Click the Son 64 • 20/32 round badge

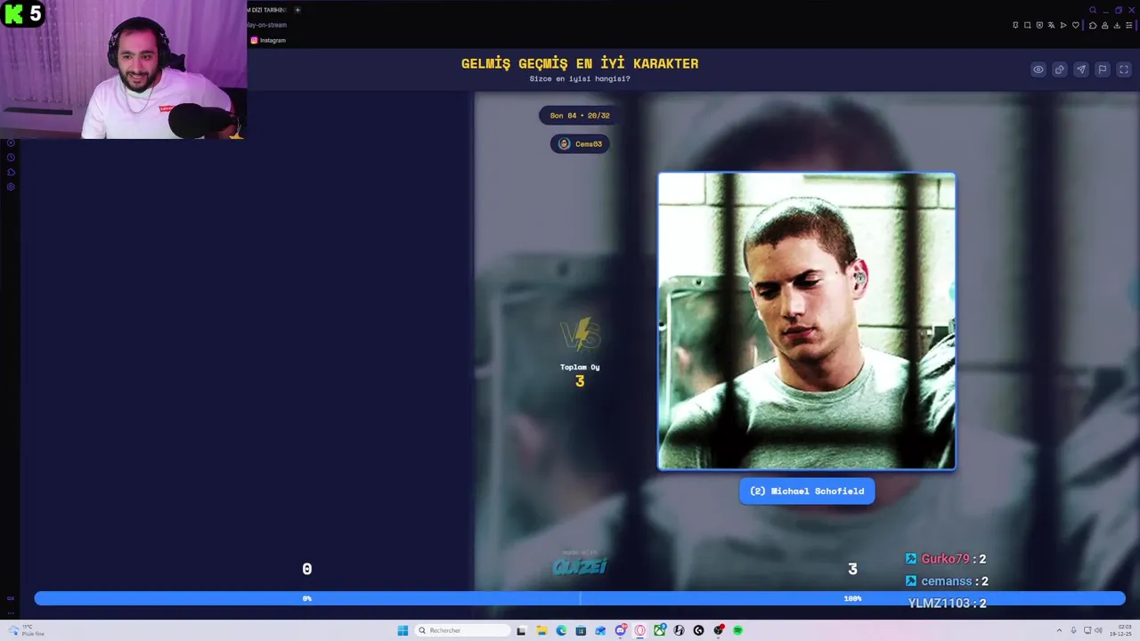pyautogui.click(x=580, y=115)
